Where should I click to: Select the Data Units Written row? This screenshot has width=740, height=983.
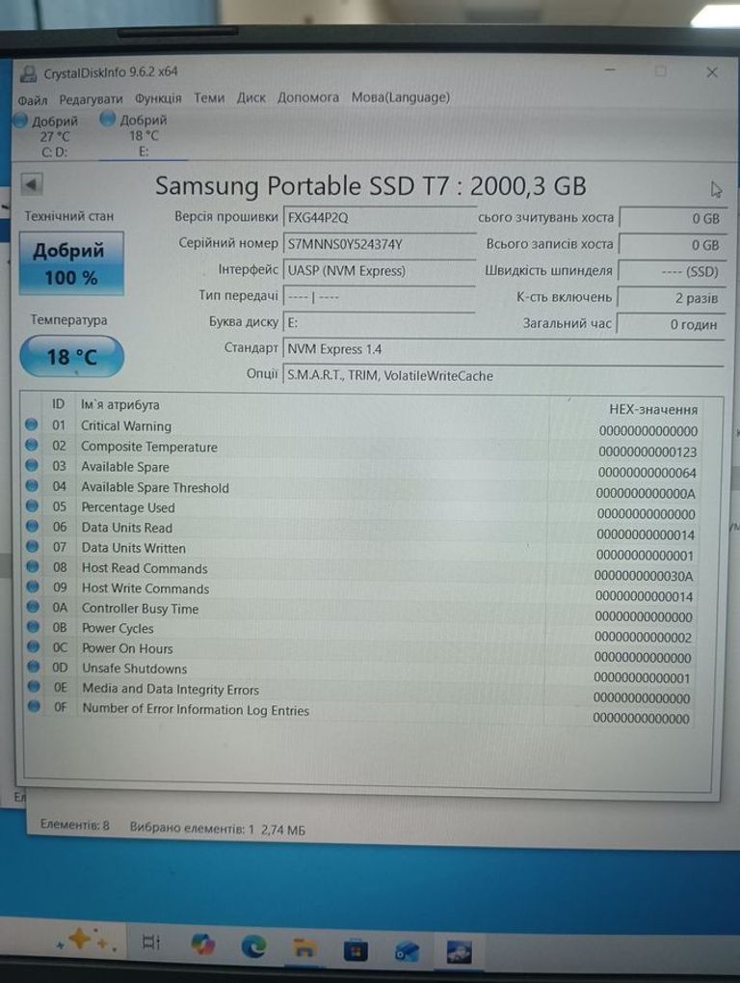pos(362,551)
